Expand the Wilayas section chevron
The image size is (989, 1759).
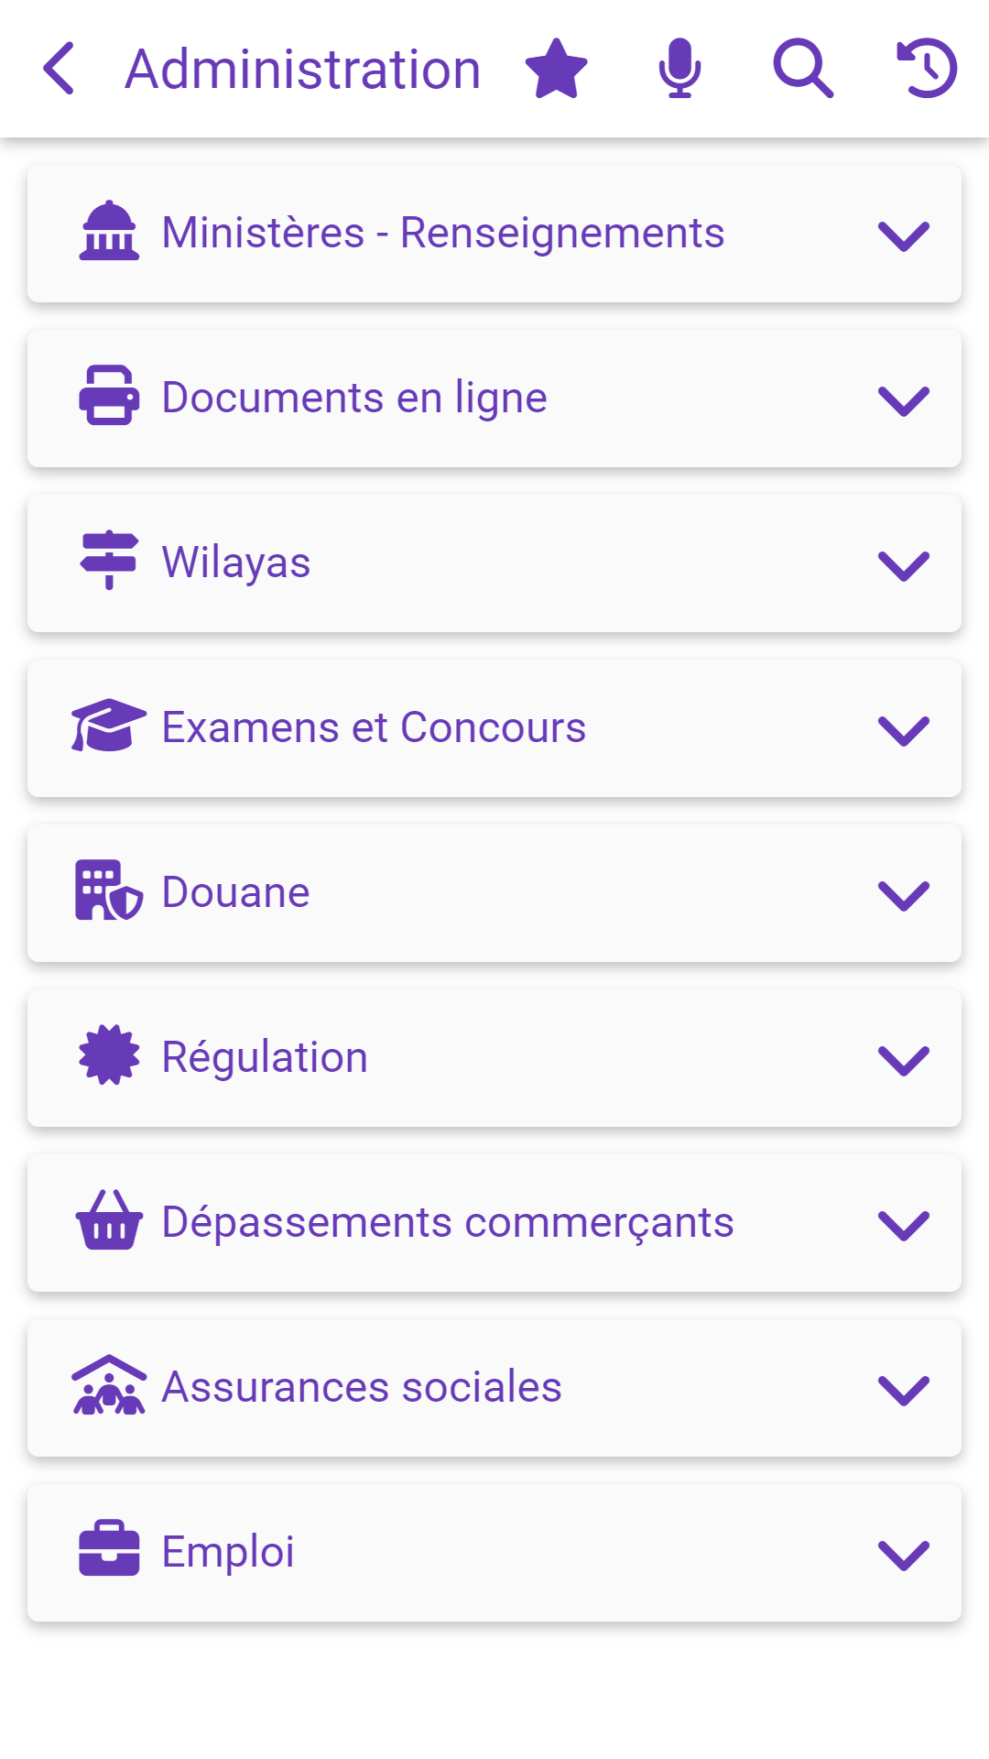coord(903,565)
